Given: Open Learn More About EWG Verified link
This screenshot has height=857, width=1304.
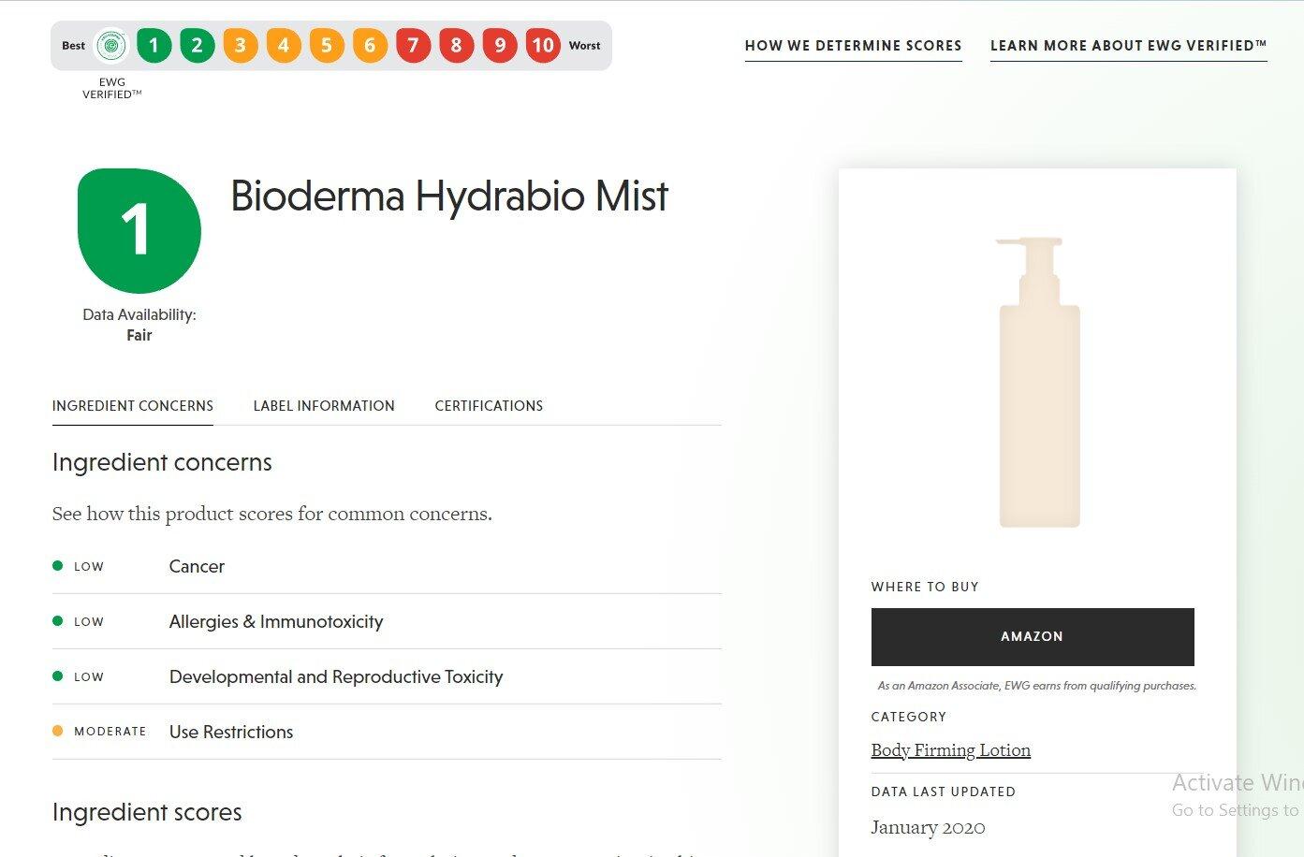Looking at the screenshot, I should [1128, 46].
